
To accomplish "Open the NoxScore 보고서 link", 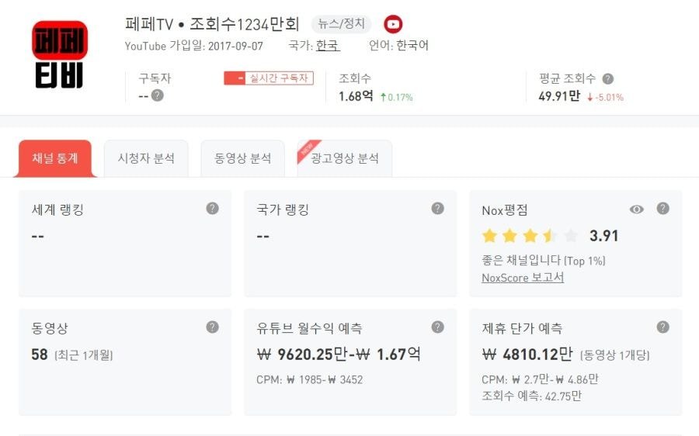I will pyautogui.click(x=523, y=278).
